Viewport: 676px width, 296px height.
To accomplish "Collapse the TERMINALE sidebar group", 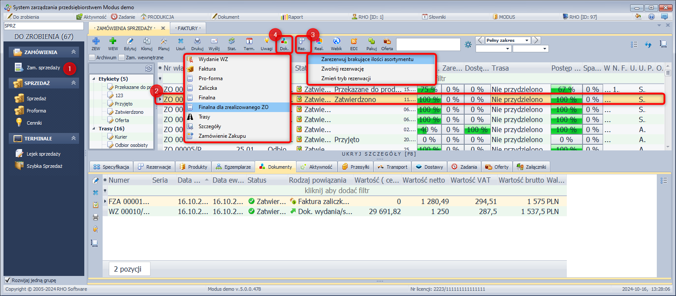I will click(74, 139).
